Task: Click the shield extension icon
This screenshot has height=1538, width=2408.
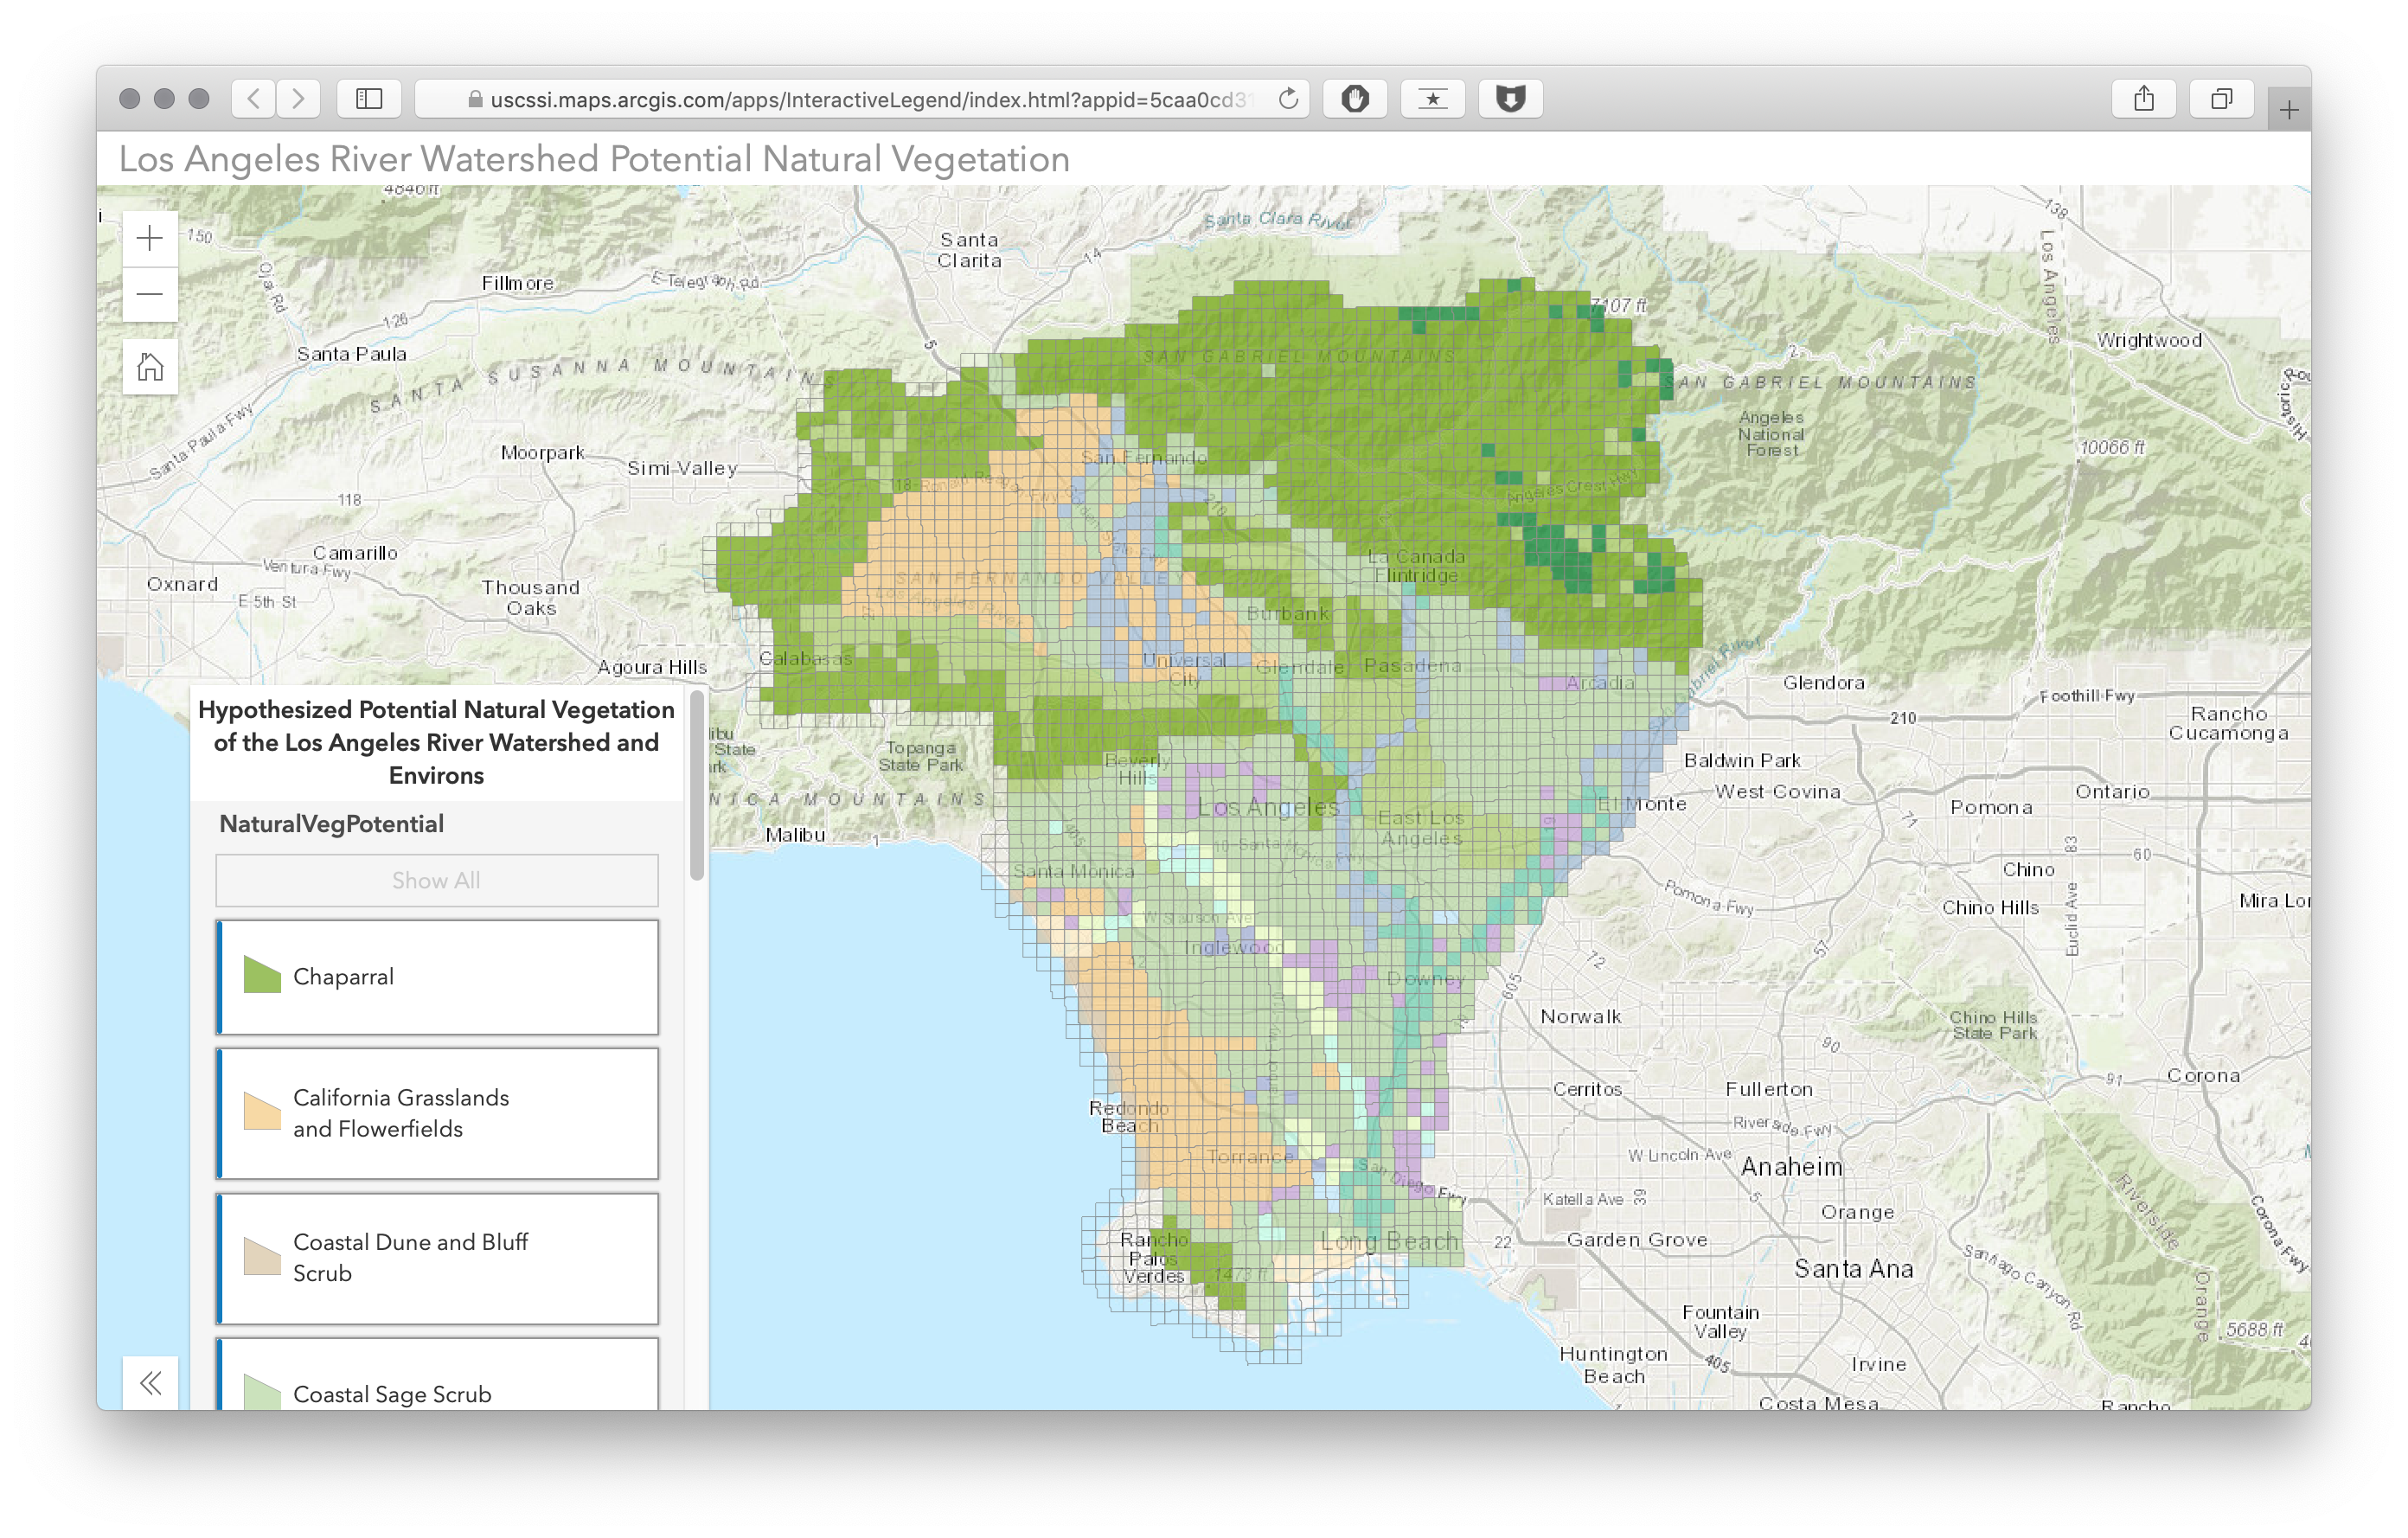Action: coord(1510,98)
